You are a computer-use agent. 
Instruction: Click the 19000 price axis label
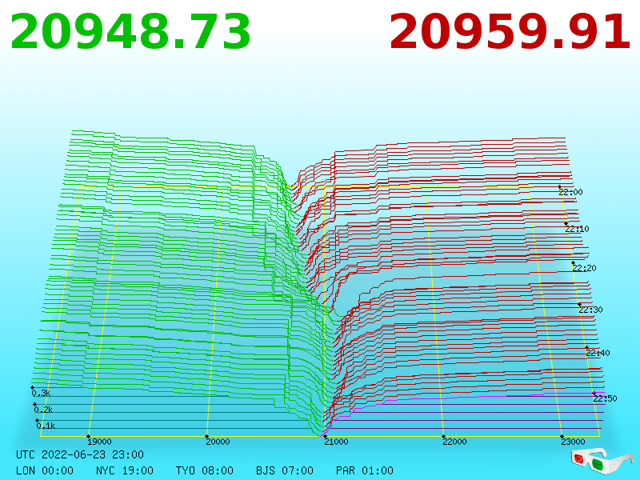tap(99, 442)
